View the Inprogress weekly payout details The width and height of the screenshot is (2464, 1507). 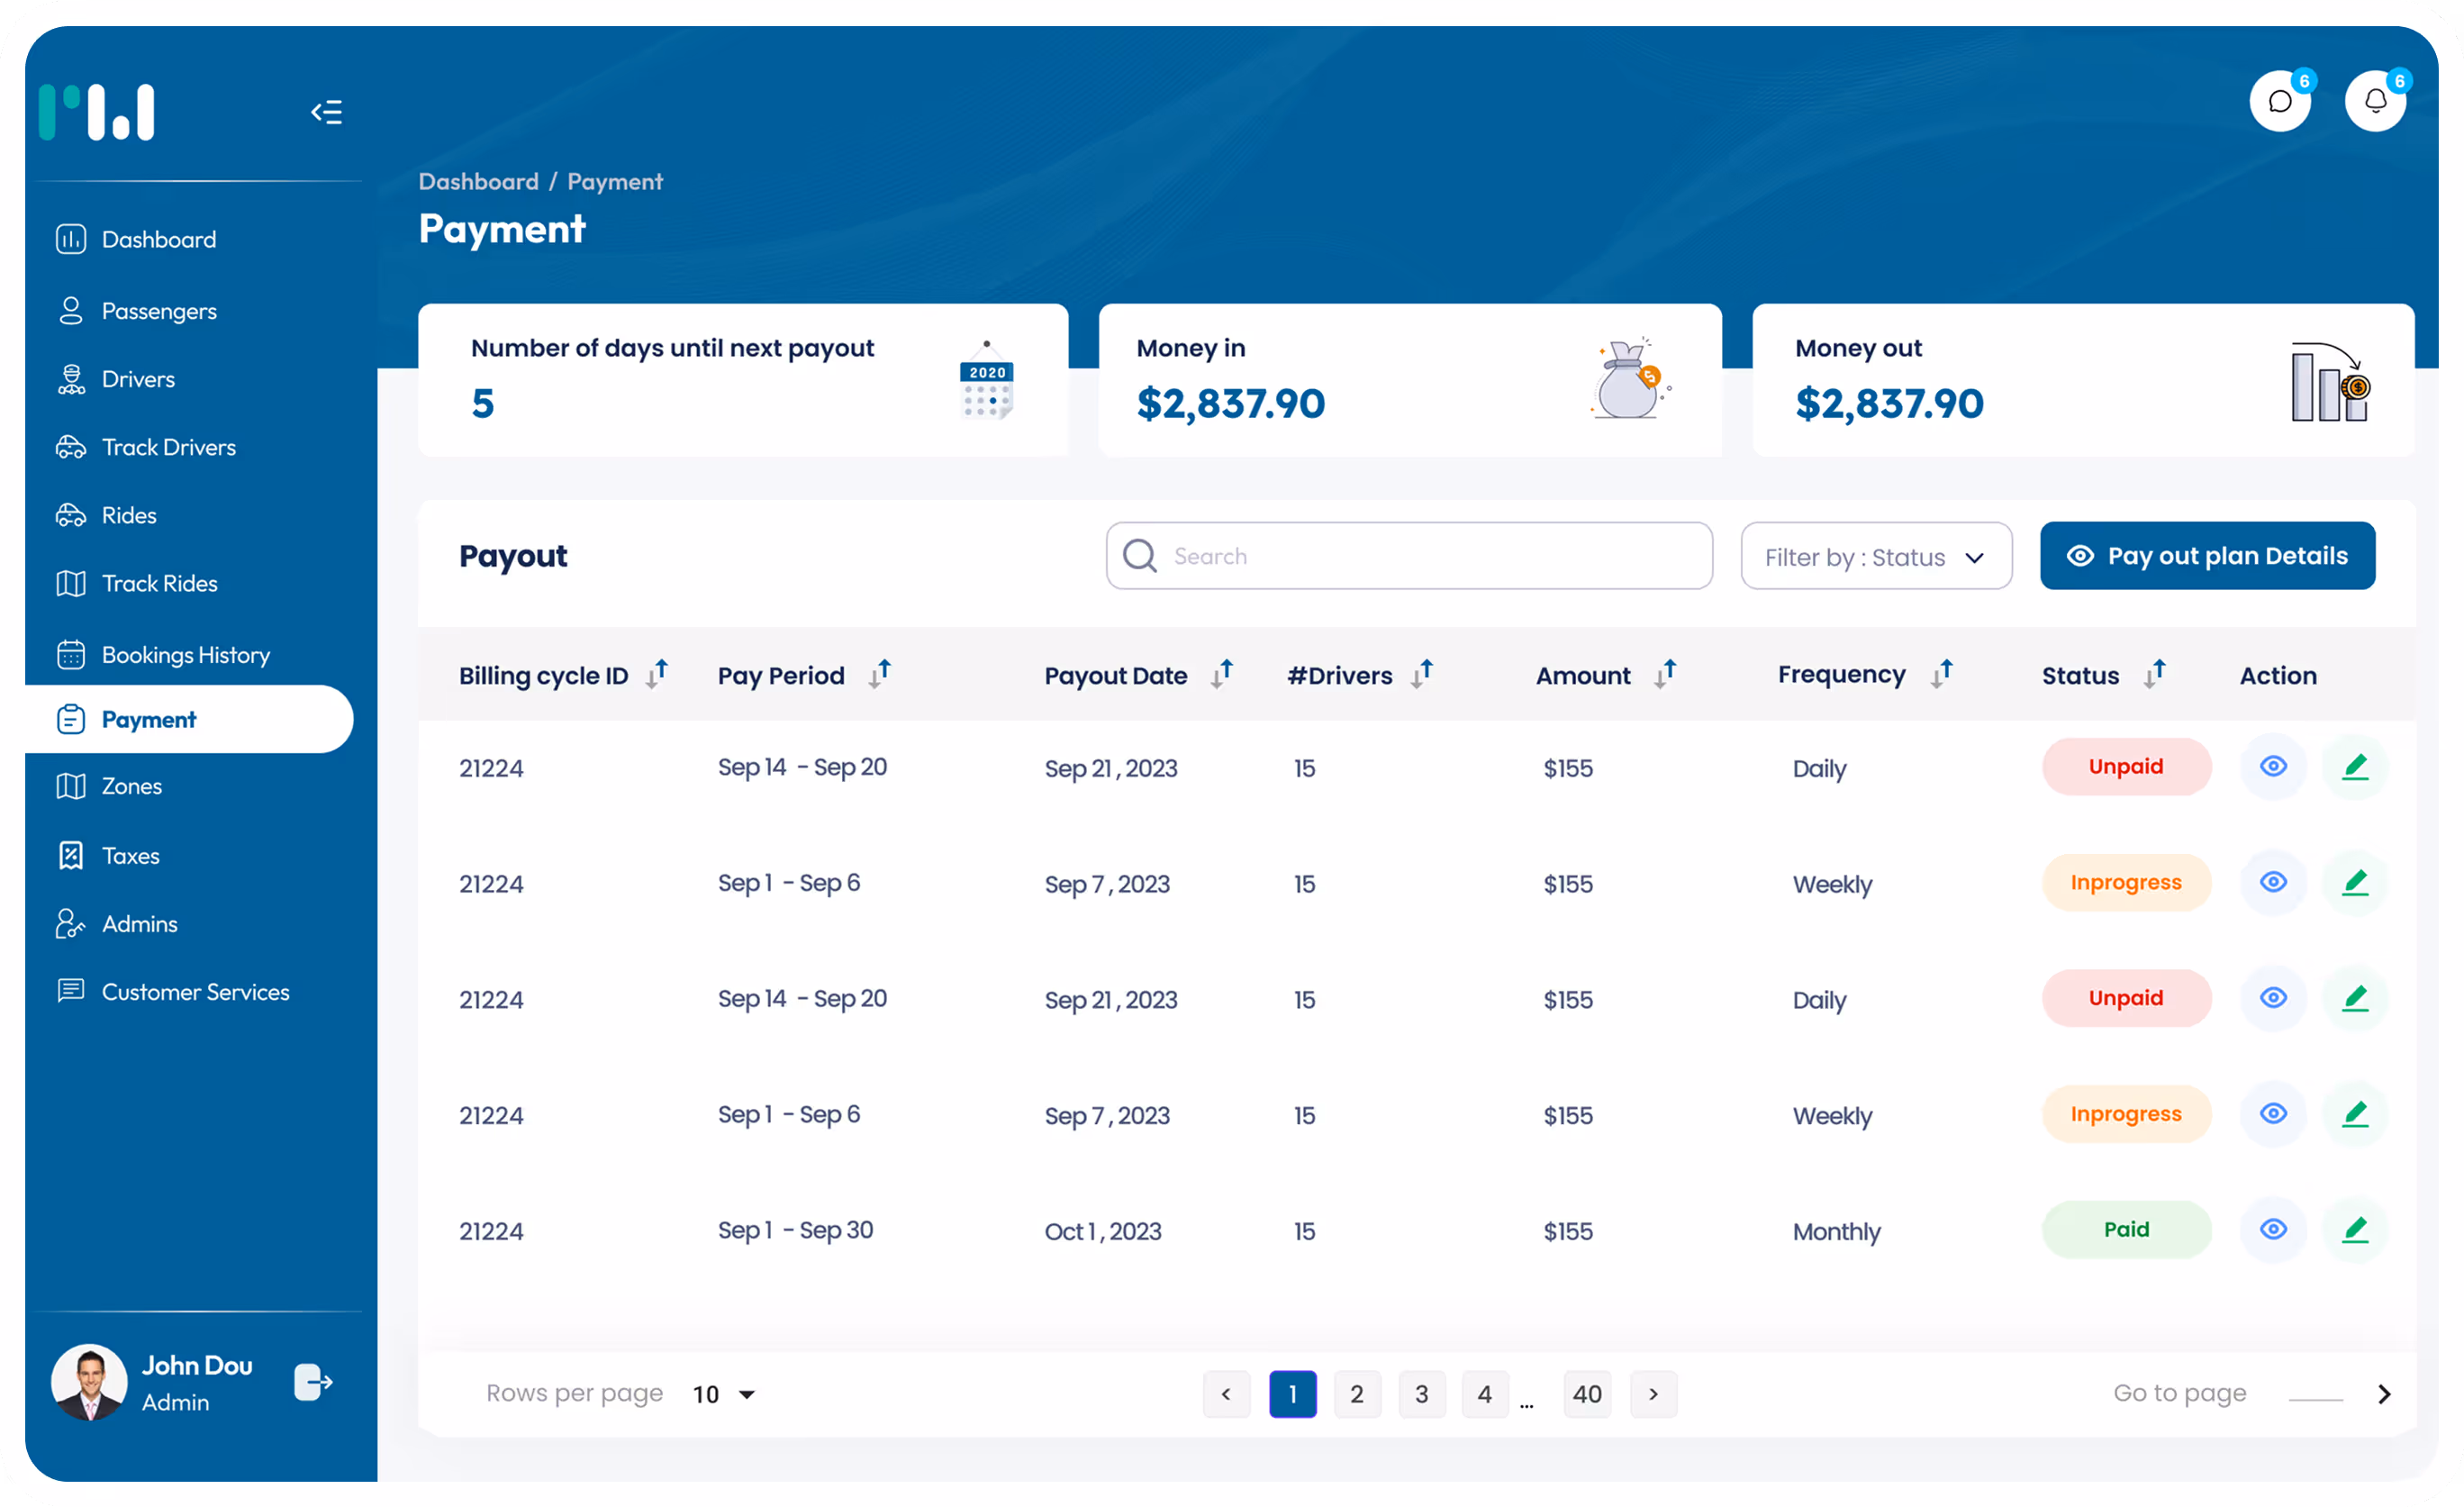[x=2273, y=883]
